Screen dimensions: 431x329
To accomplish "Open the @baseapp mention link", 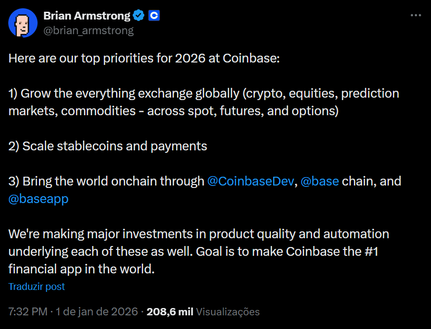I will point(39,199).
